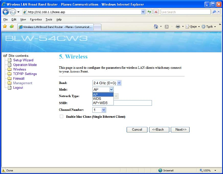Open the address bar history dropdown
This screenshot has height=174, width=223.
[143, 12]
